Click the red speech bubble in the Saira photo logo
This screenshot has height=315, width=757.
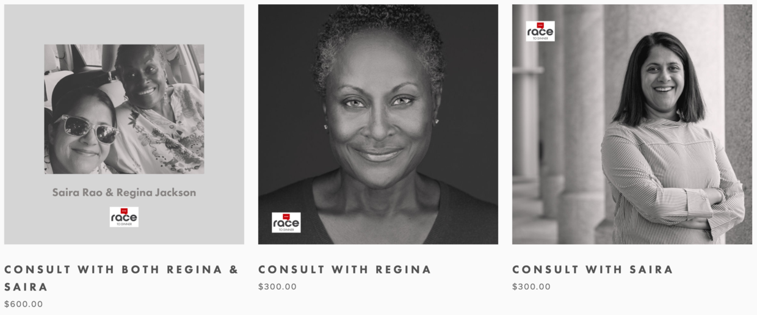coord(540,25)
